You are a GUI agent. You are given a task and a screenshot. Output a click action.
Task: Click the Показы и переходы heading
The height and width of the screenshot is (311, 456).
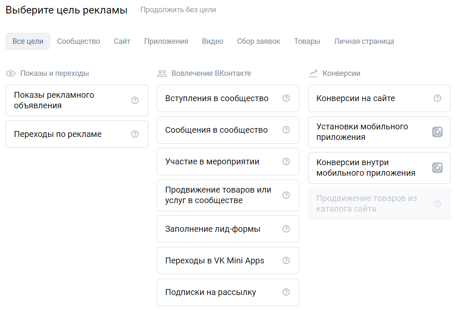[x=55, y=73]
